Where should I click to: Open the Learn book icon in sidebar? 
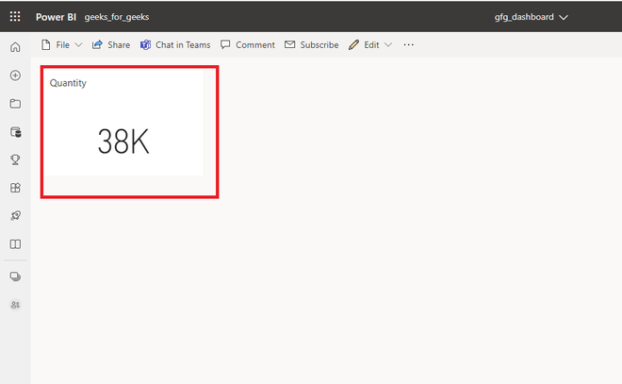pos(15,243)
